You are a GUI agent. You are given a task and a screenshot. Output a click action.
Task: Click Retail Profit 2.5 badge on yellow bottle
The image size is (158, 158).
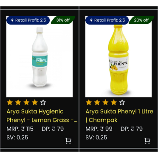107,20
